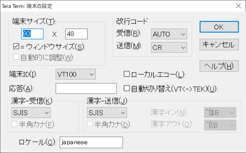Viewport: 246px width, 153px height.
Task: Click the OK button
Action: tap(219, 27)
